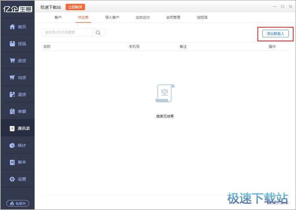The image size is (296, 210).
Task: Select the 货品 goods sidebar icon
Action: 12,44
